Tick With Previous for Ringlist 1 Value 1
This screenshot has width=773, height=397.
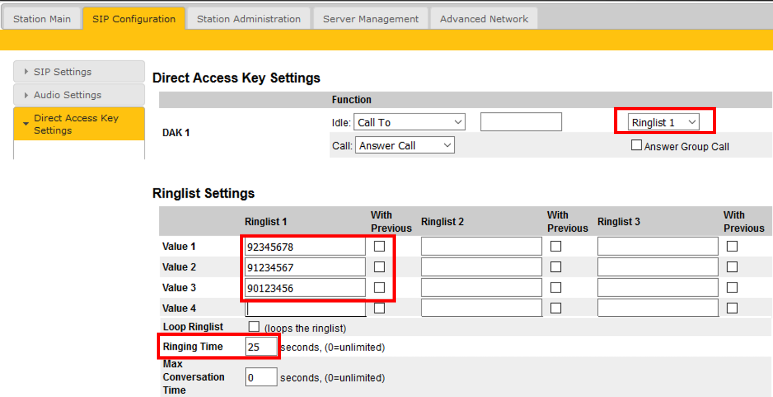point(379,247)
